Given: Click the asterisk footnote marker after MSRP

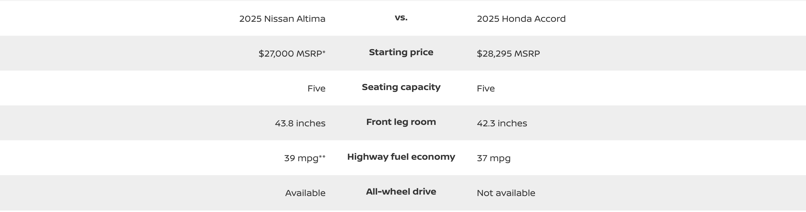Looking at the screenshot, I should 324,52.
